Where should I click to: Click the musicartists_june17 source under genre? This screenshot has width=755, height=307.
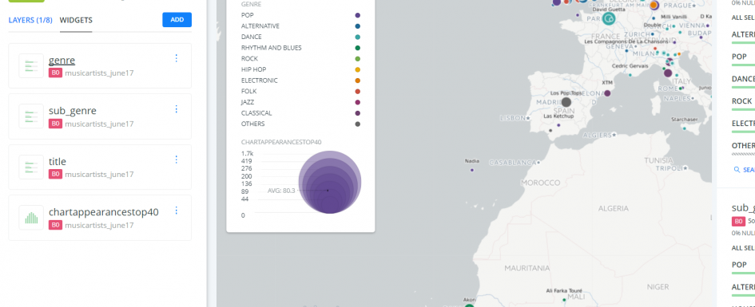pos(99,73)
